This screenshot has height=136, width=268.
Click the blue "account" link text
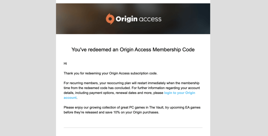(70, 98)
